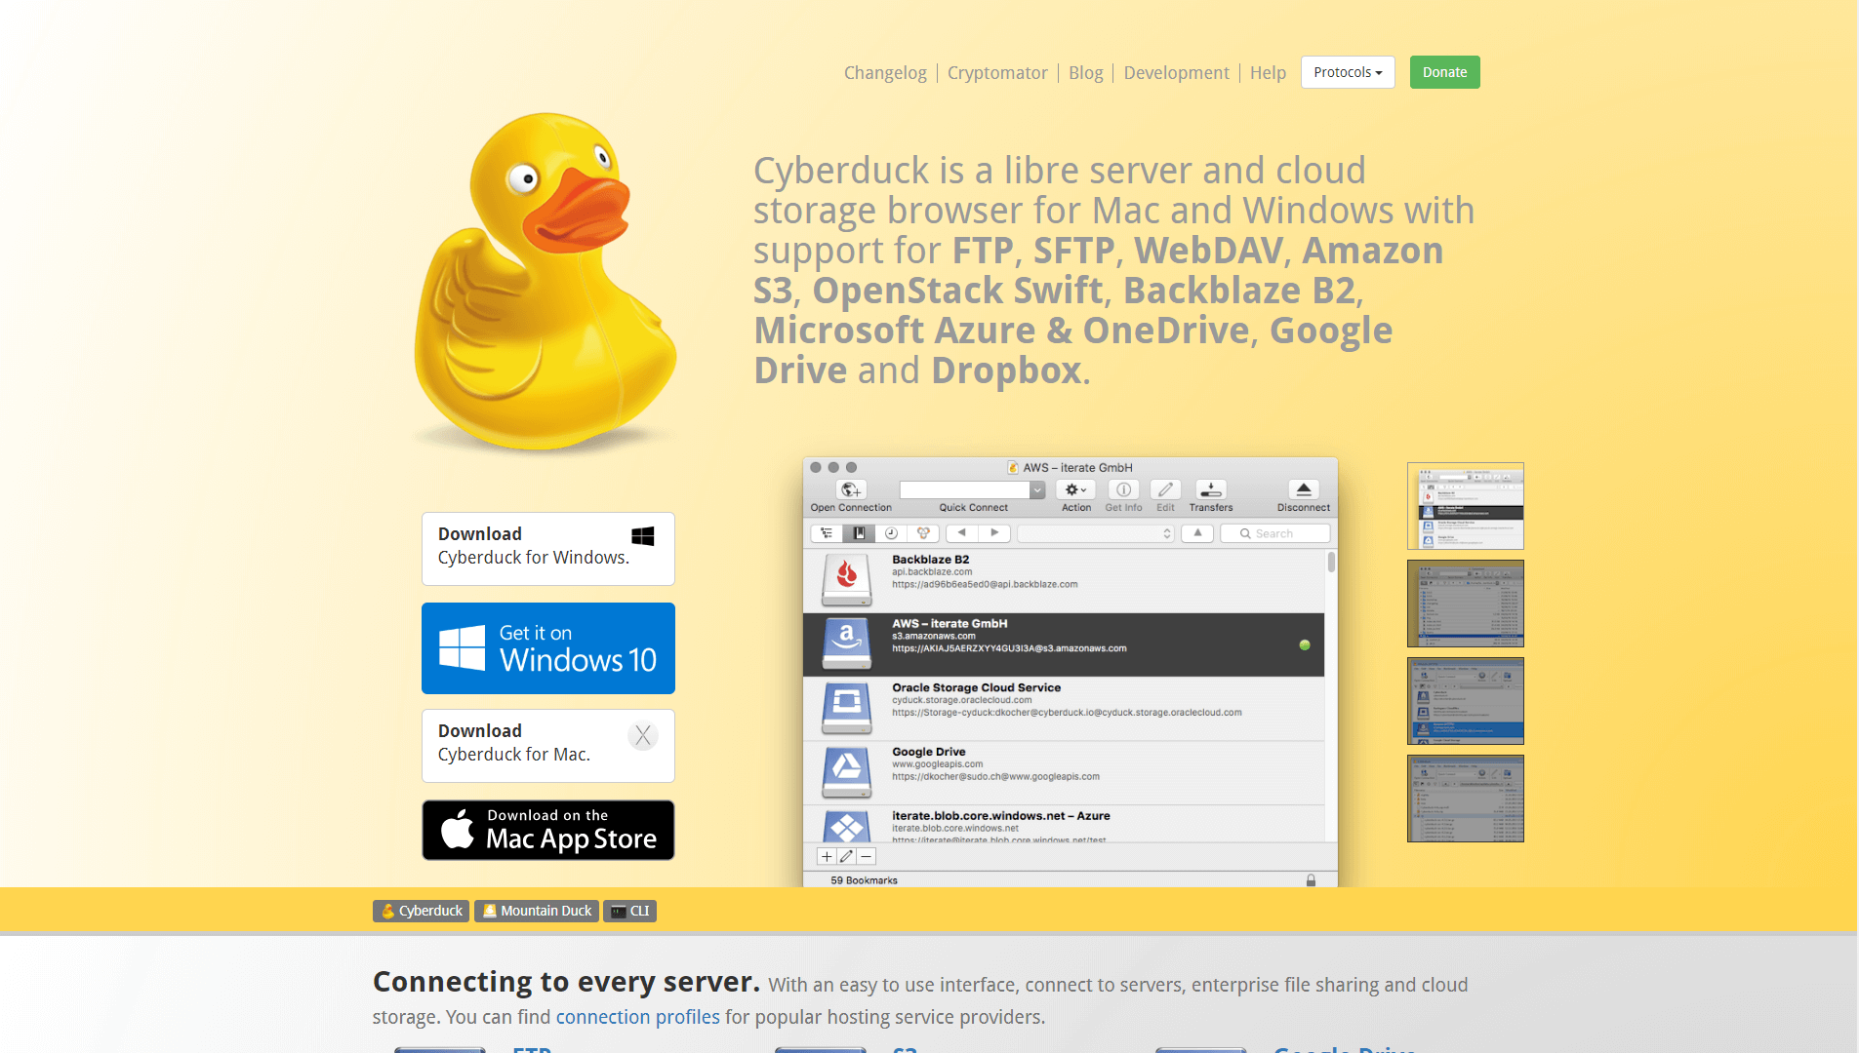The height and width of the screenshot is (1053, 1859).
Task: Open the Changelog link
Action: pyautogui.click(x=885, y=73)
